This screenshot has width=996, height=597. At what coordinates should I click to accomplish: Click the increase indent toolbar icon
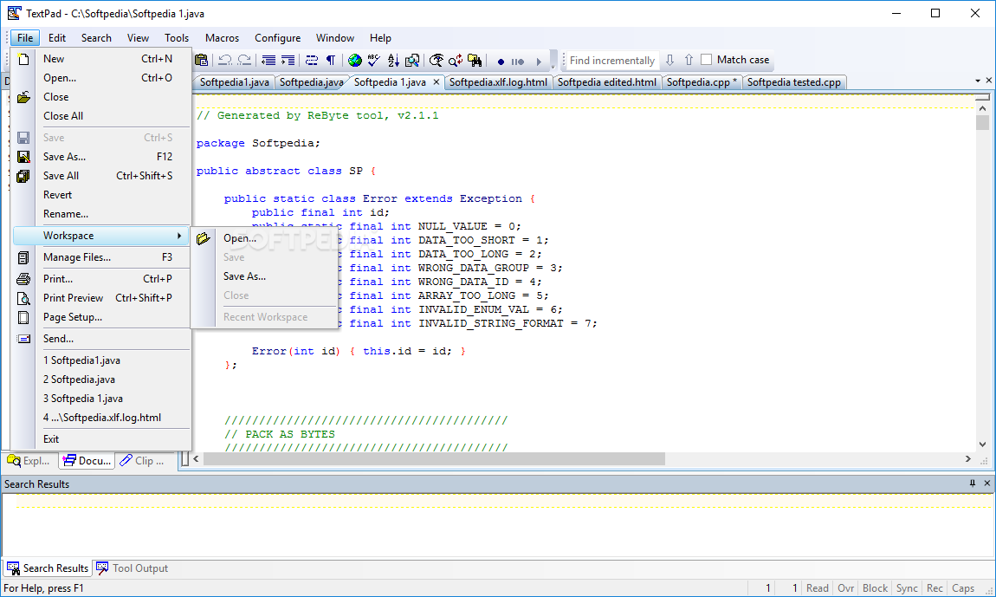(288, 60)
